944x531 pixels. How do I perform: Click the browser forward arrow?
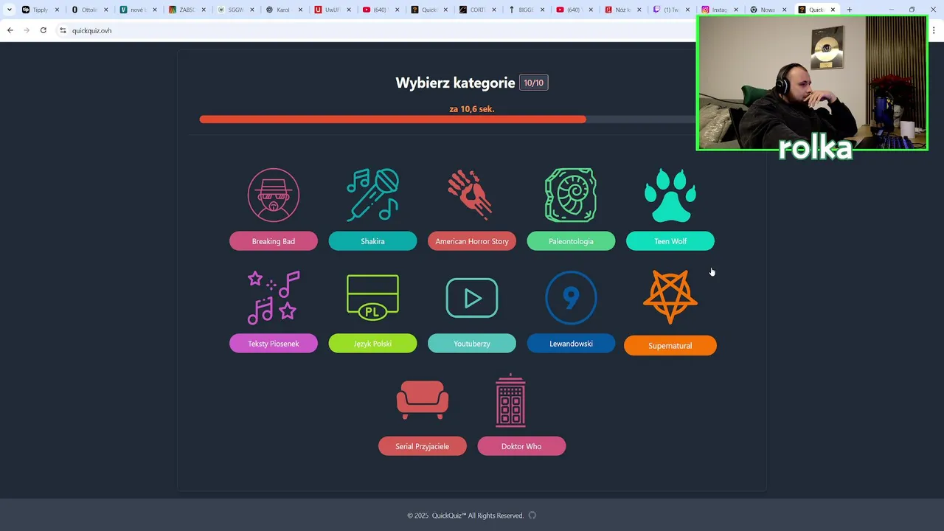[x=27, y=30]
